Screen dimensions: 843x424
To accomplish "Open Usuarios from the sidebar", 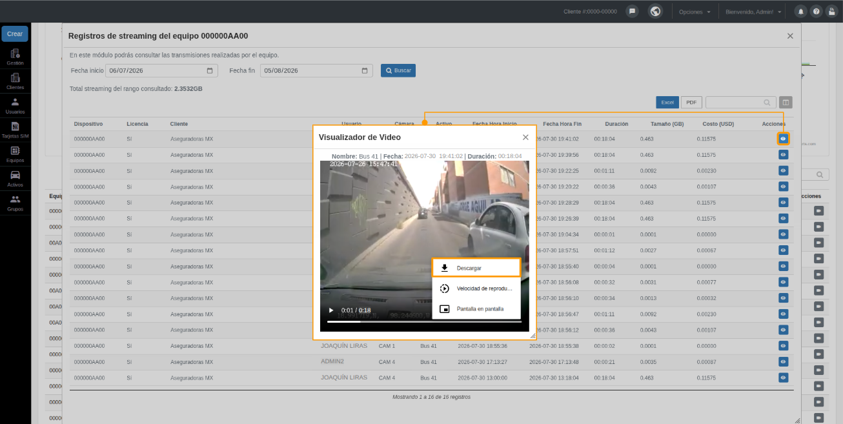I will (x=15, y=106).
